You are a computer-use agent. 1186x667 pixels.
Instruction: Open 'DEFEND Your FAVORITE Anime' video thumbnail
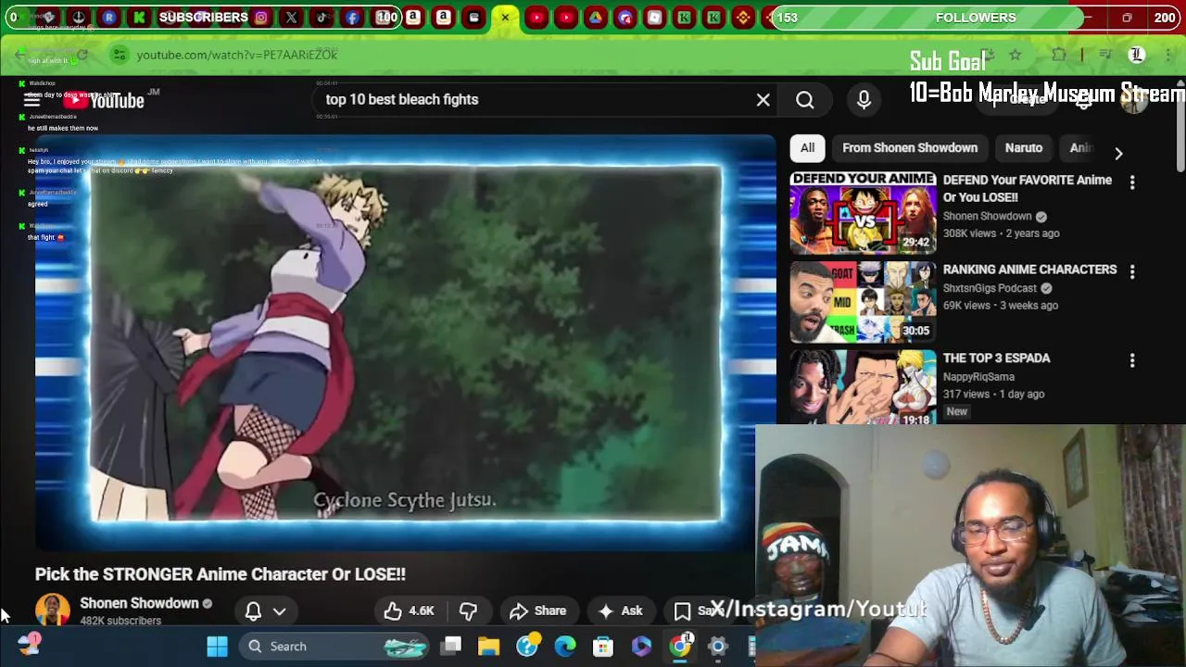pyautogui.click(x=863, y=213)
